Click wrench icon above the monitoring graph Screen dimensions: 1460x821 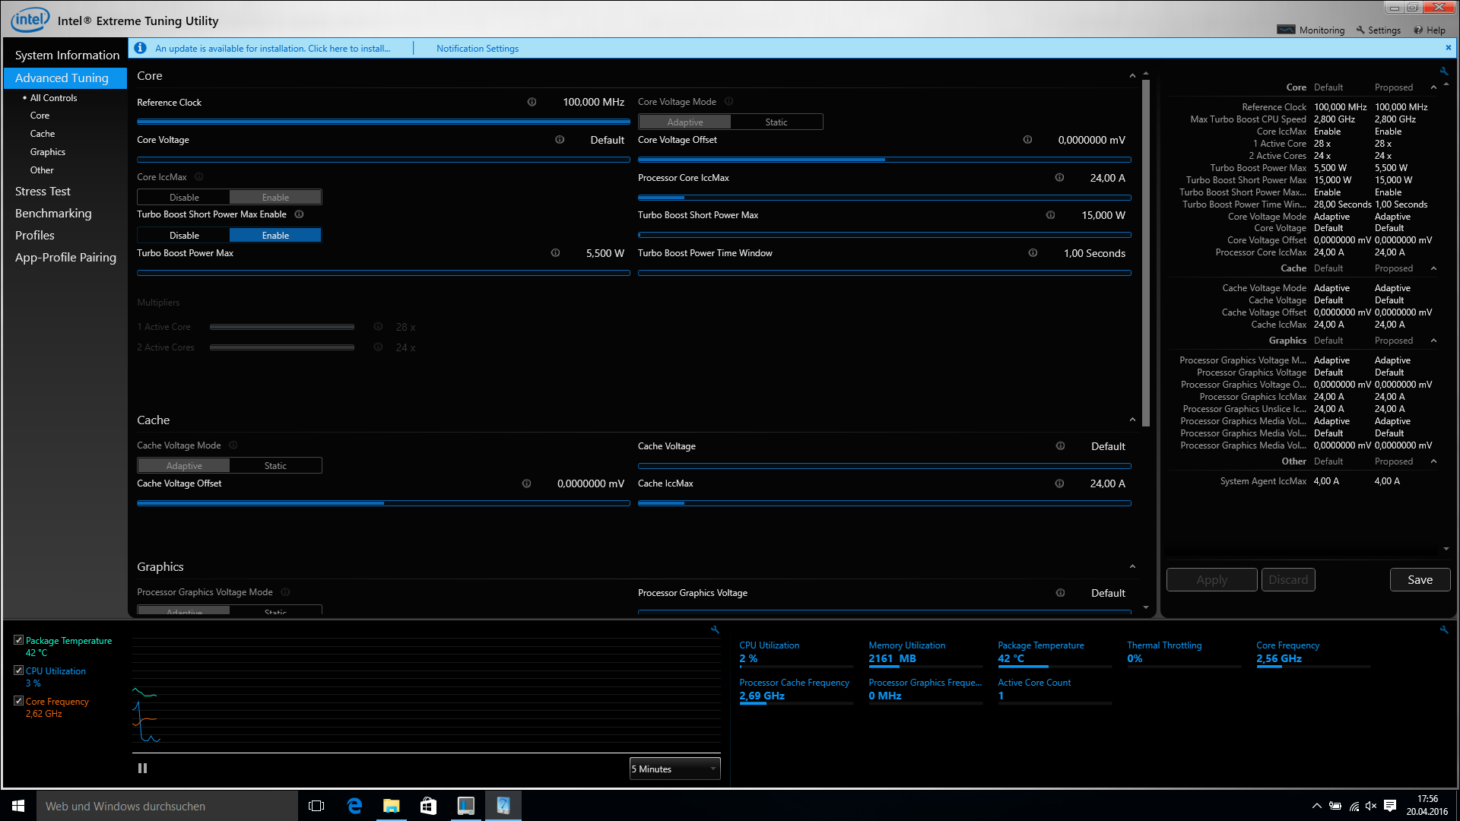[715, 629]
